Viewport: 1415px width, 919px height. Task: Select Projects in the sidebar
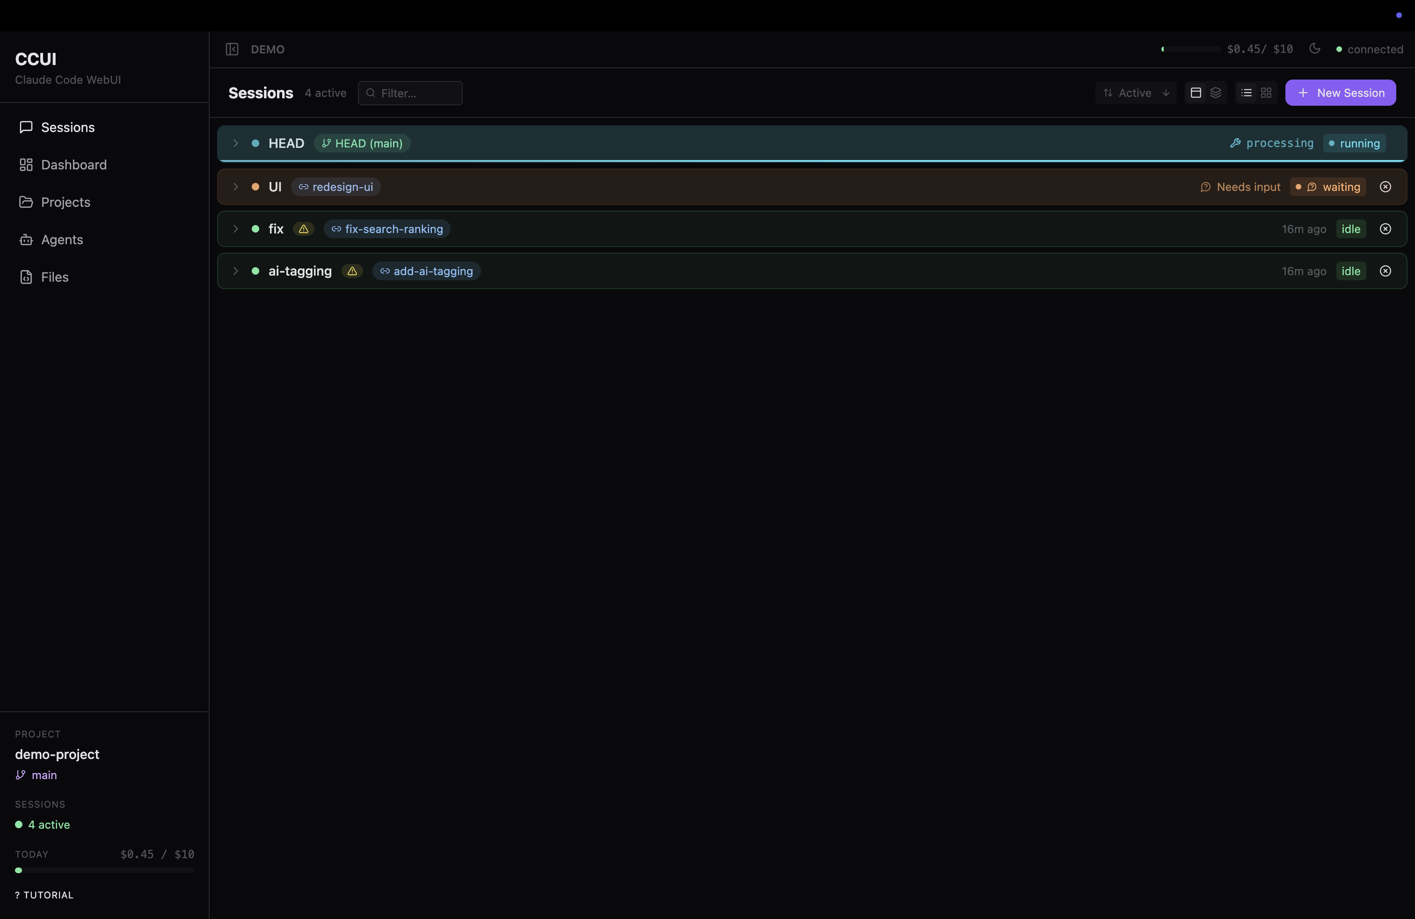[65, 202]
